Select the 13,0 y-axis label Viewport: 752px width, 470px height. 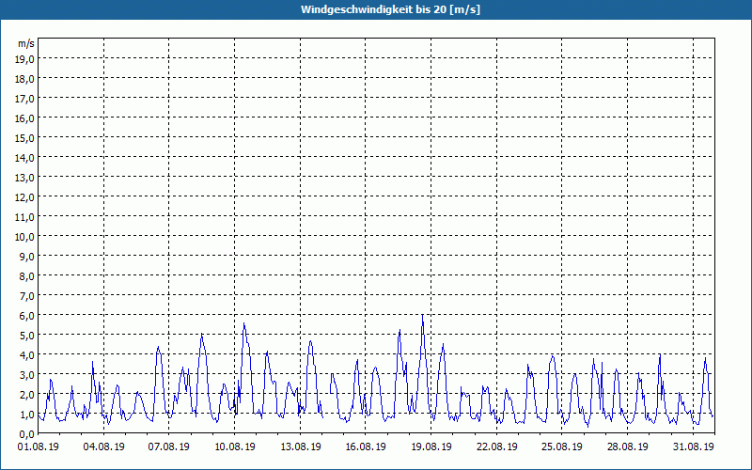[x=26, y=178]
